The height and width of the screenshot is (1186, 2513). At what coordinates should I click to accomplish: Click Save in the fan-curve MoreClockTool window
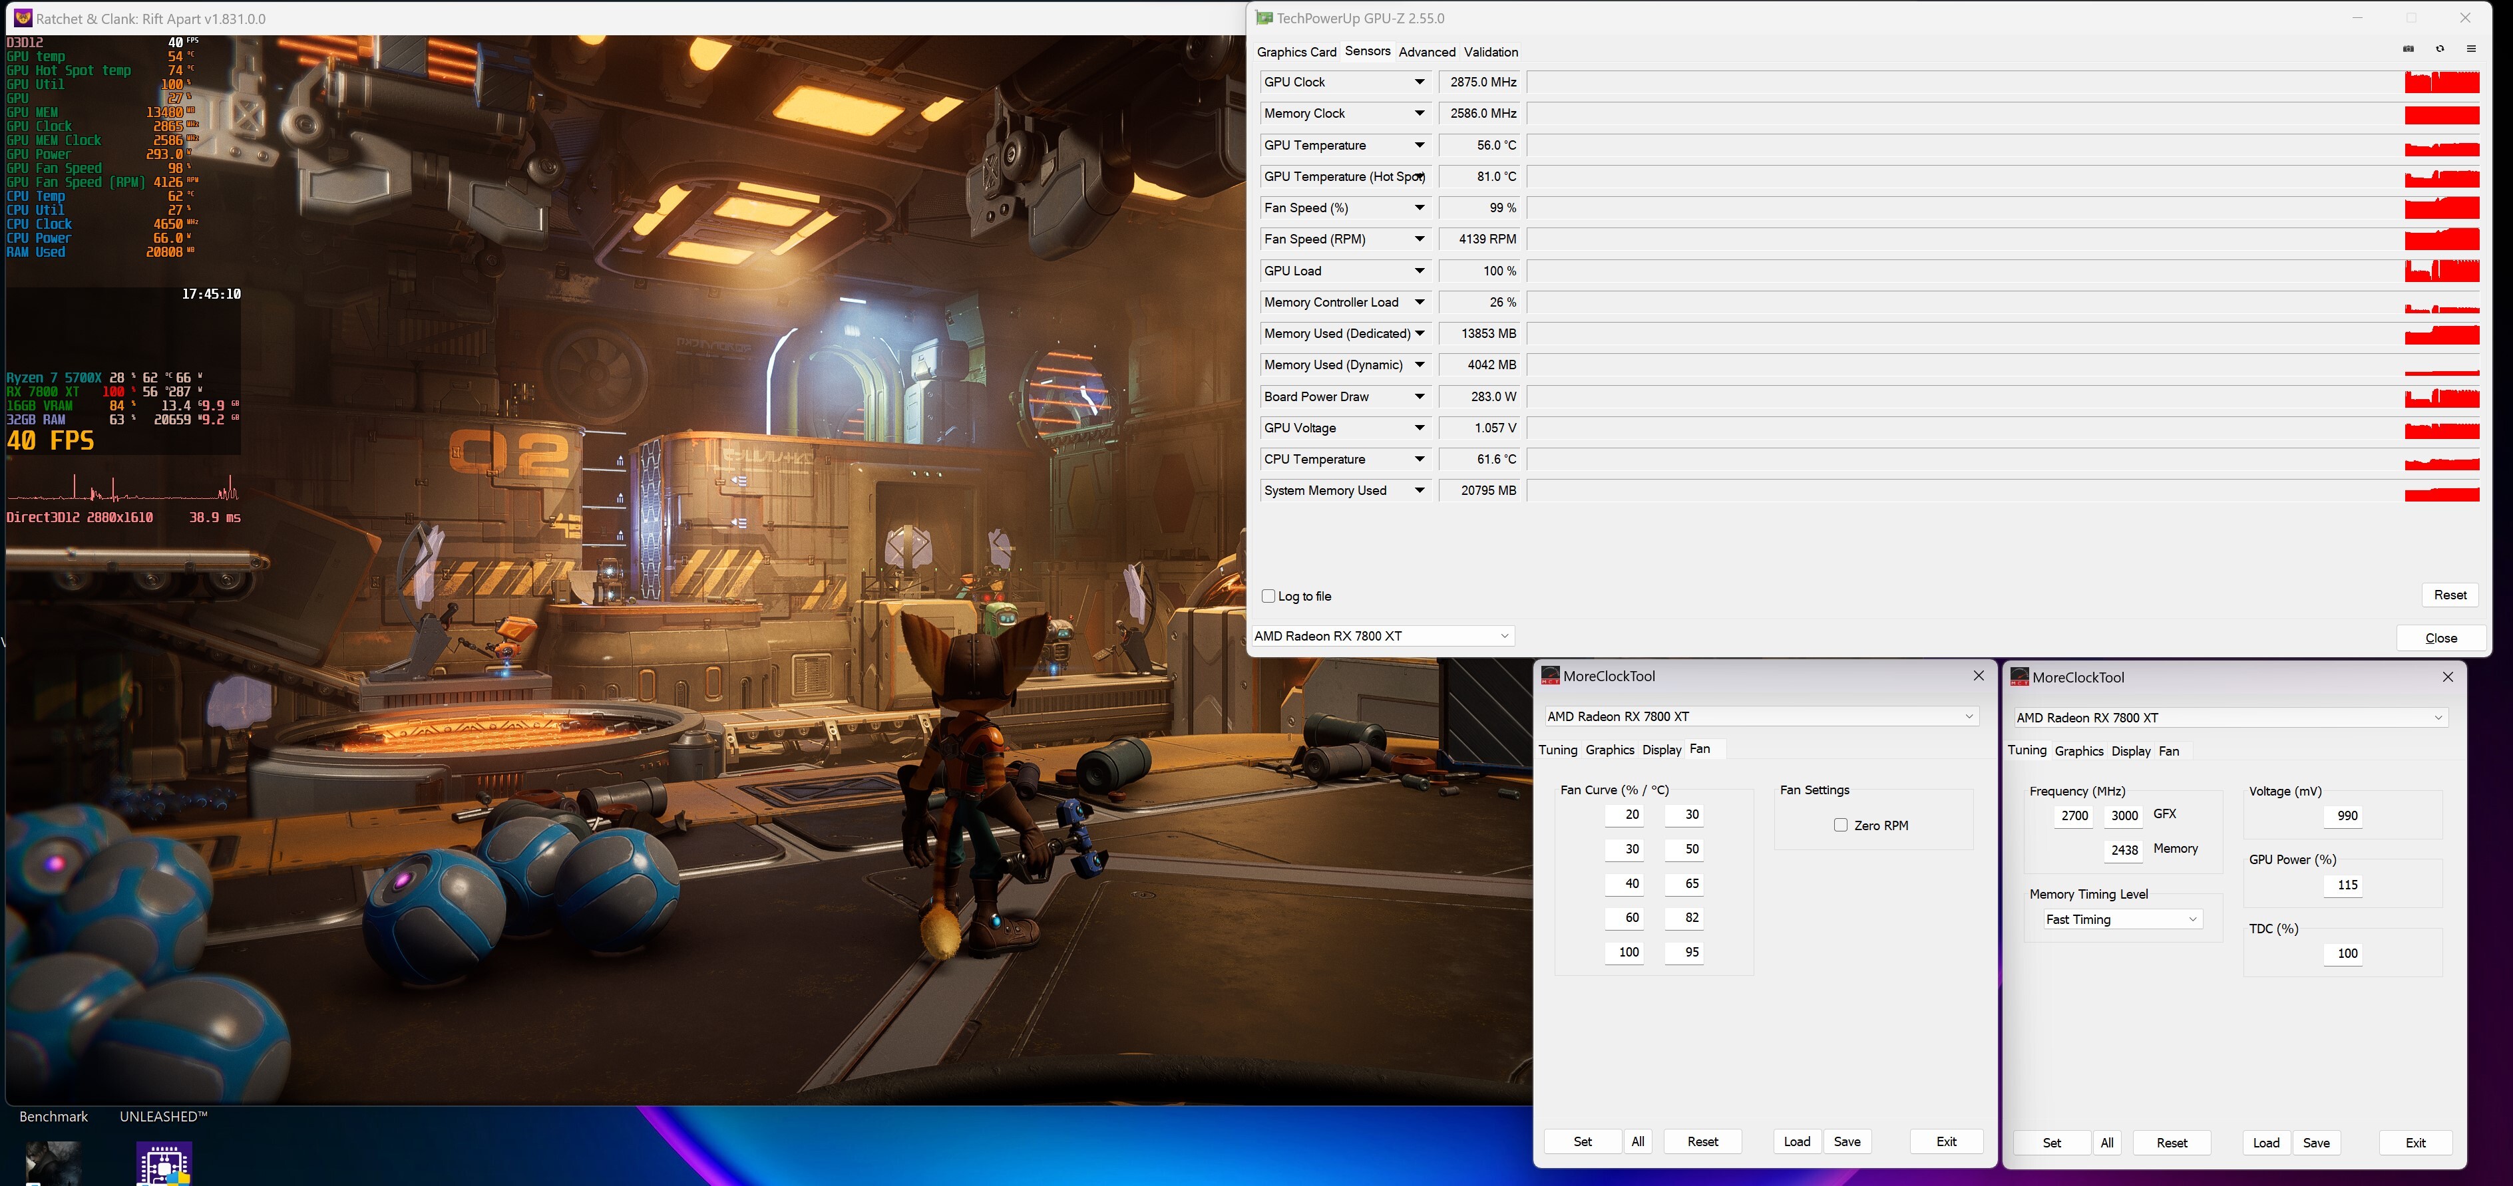(x=1847, y=1141)
